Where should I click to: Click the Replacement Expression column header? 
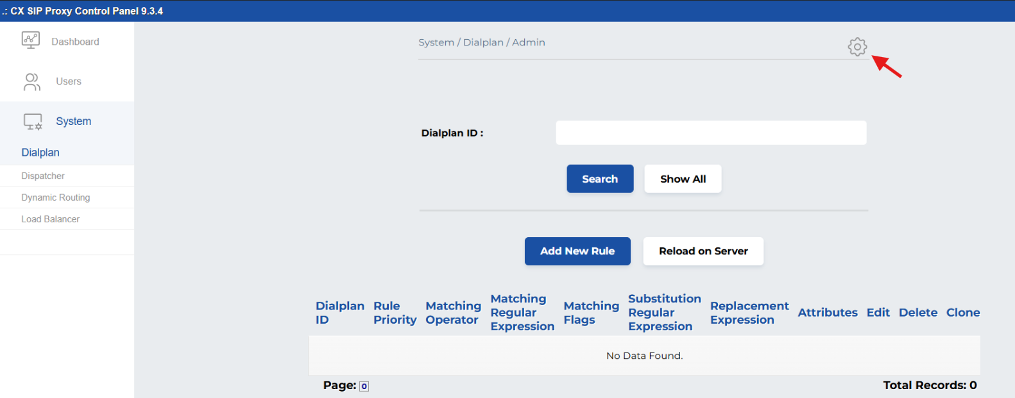pos(749,313)
